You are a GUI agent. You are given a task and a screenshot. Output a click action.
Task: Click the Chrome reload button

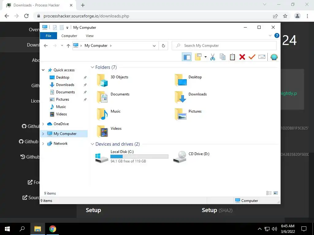pos(26,16)
